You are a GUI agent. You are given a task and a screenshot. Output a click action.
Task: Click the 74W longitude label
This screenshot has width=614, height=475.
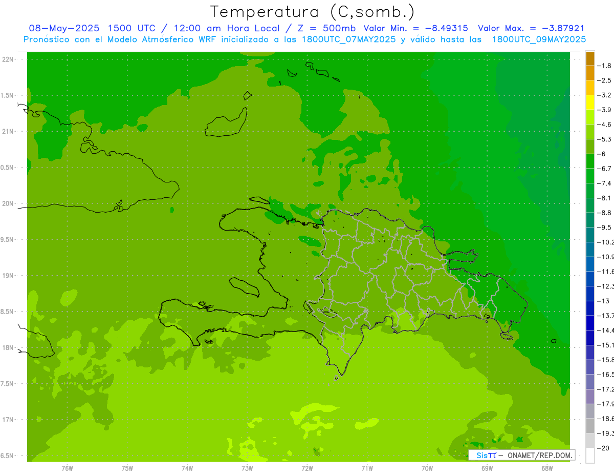tap(187, 468)
